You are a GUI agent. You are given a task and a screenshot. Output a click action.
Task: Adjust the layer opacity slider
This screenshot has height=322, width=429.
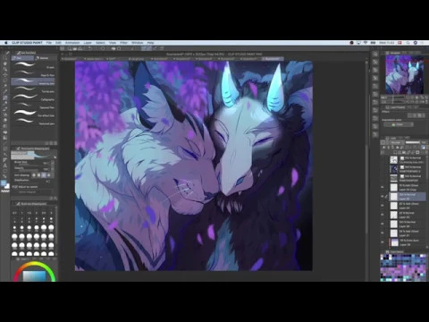pos(413,142)
